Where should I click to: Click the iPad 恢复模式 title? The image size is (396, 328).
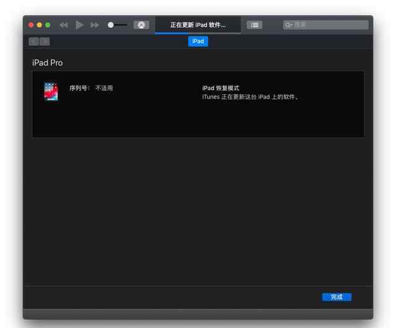(221, 88)
